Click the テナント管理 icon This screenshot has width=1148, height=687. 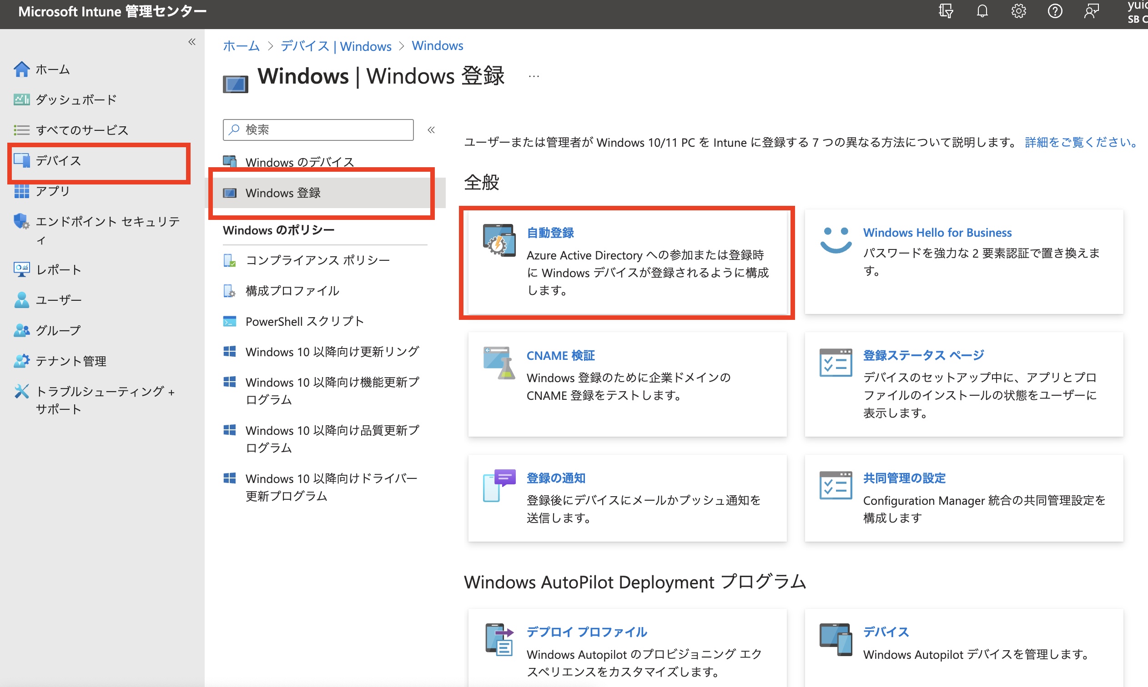point(21,361)
